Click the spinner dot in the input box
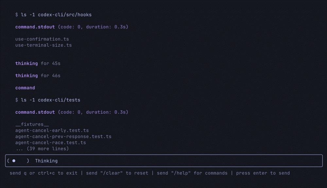 point(14,161)
